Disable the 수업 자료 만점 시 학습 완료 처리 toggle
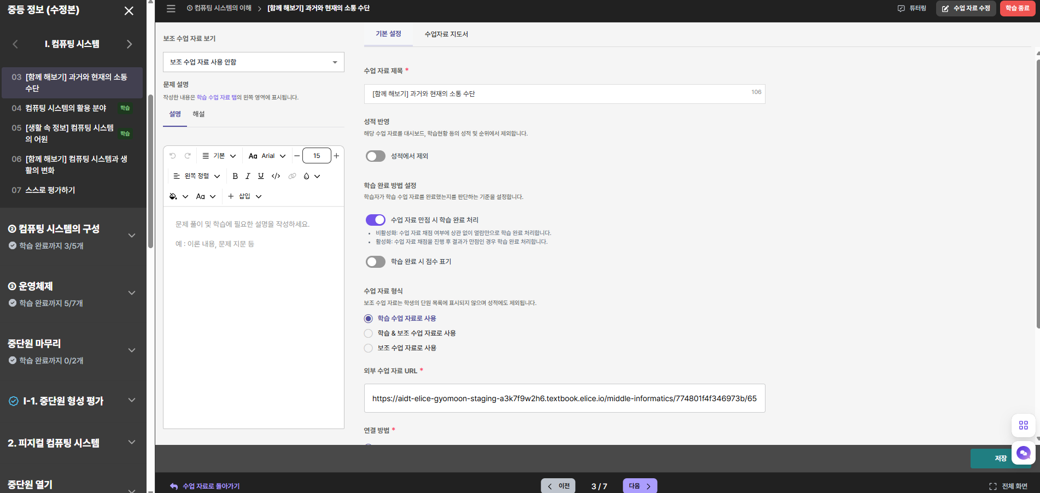Image resolution: width=1040 pixels, height=493 pixels. pos(376,220)
